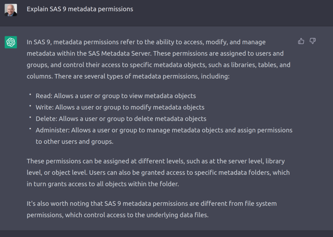This screenshot has width=333, height=237.
Task: Click the bullet dot before 'Write'
Action: pos(30,106)
